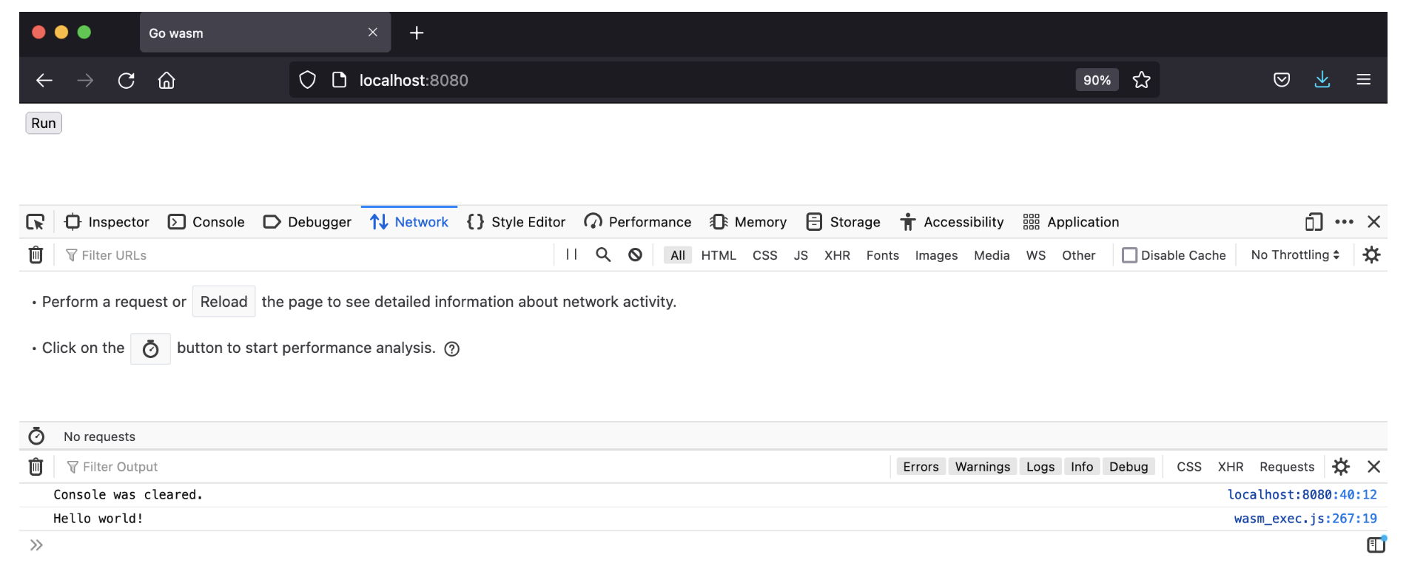Filter requests by Images

[936, 255]
